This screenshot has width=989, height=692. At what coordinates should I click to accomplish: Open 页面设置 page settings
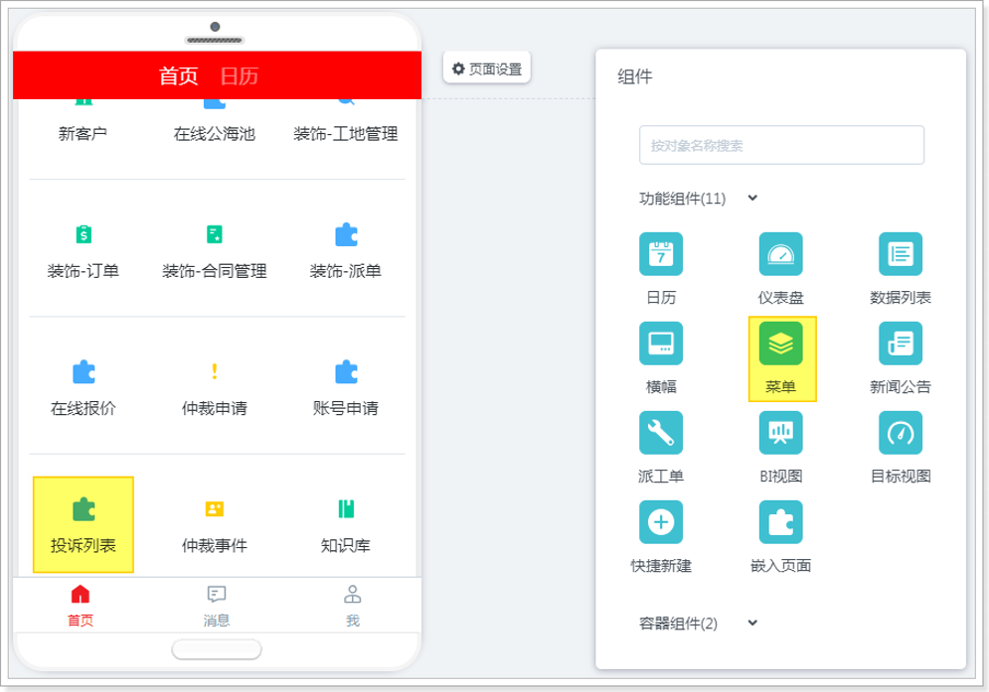(487, 69)
